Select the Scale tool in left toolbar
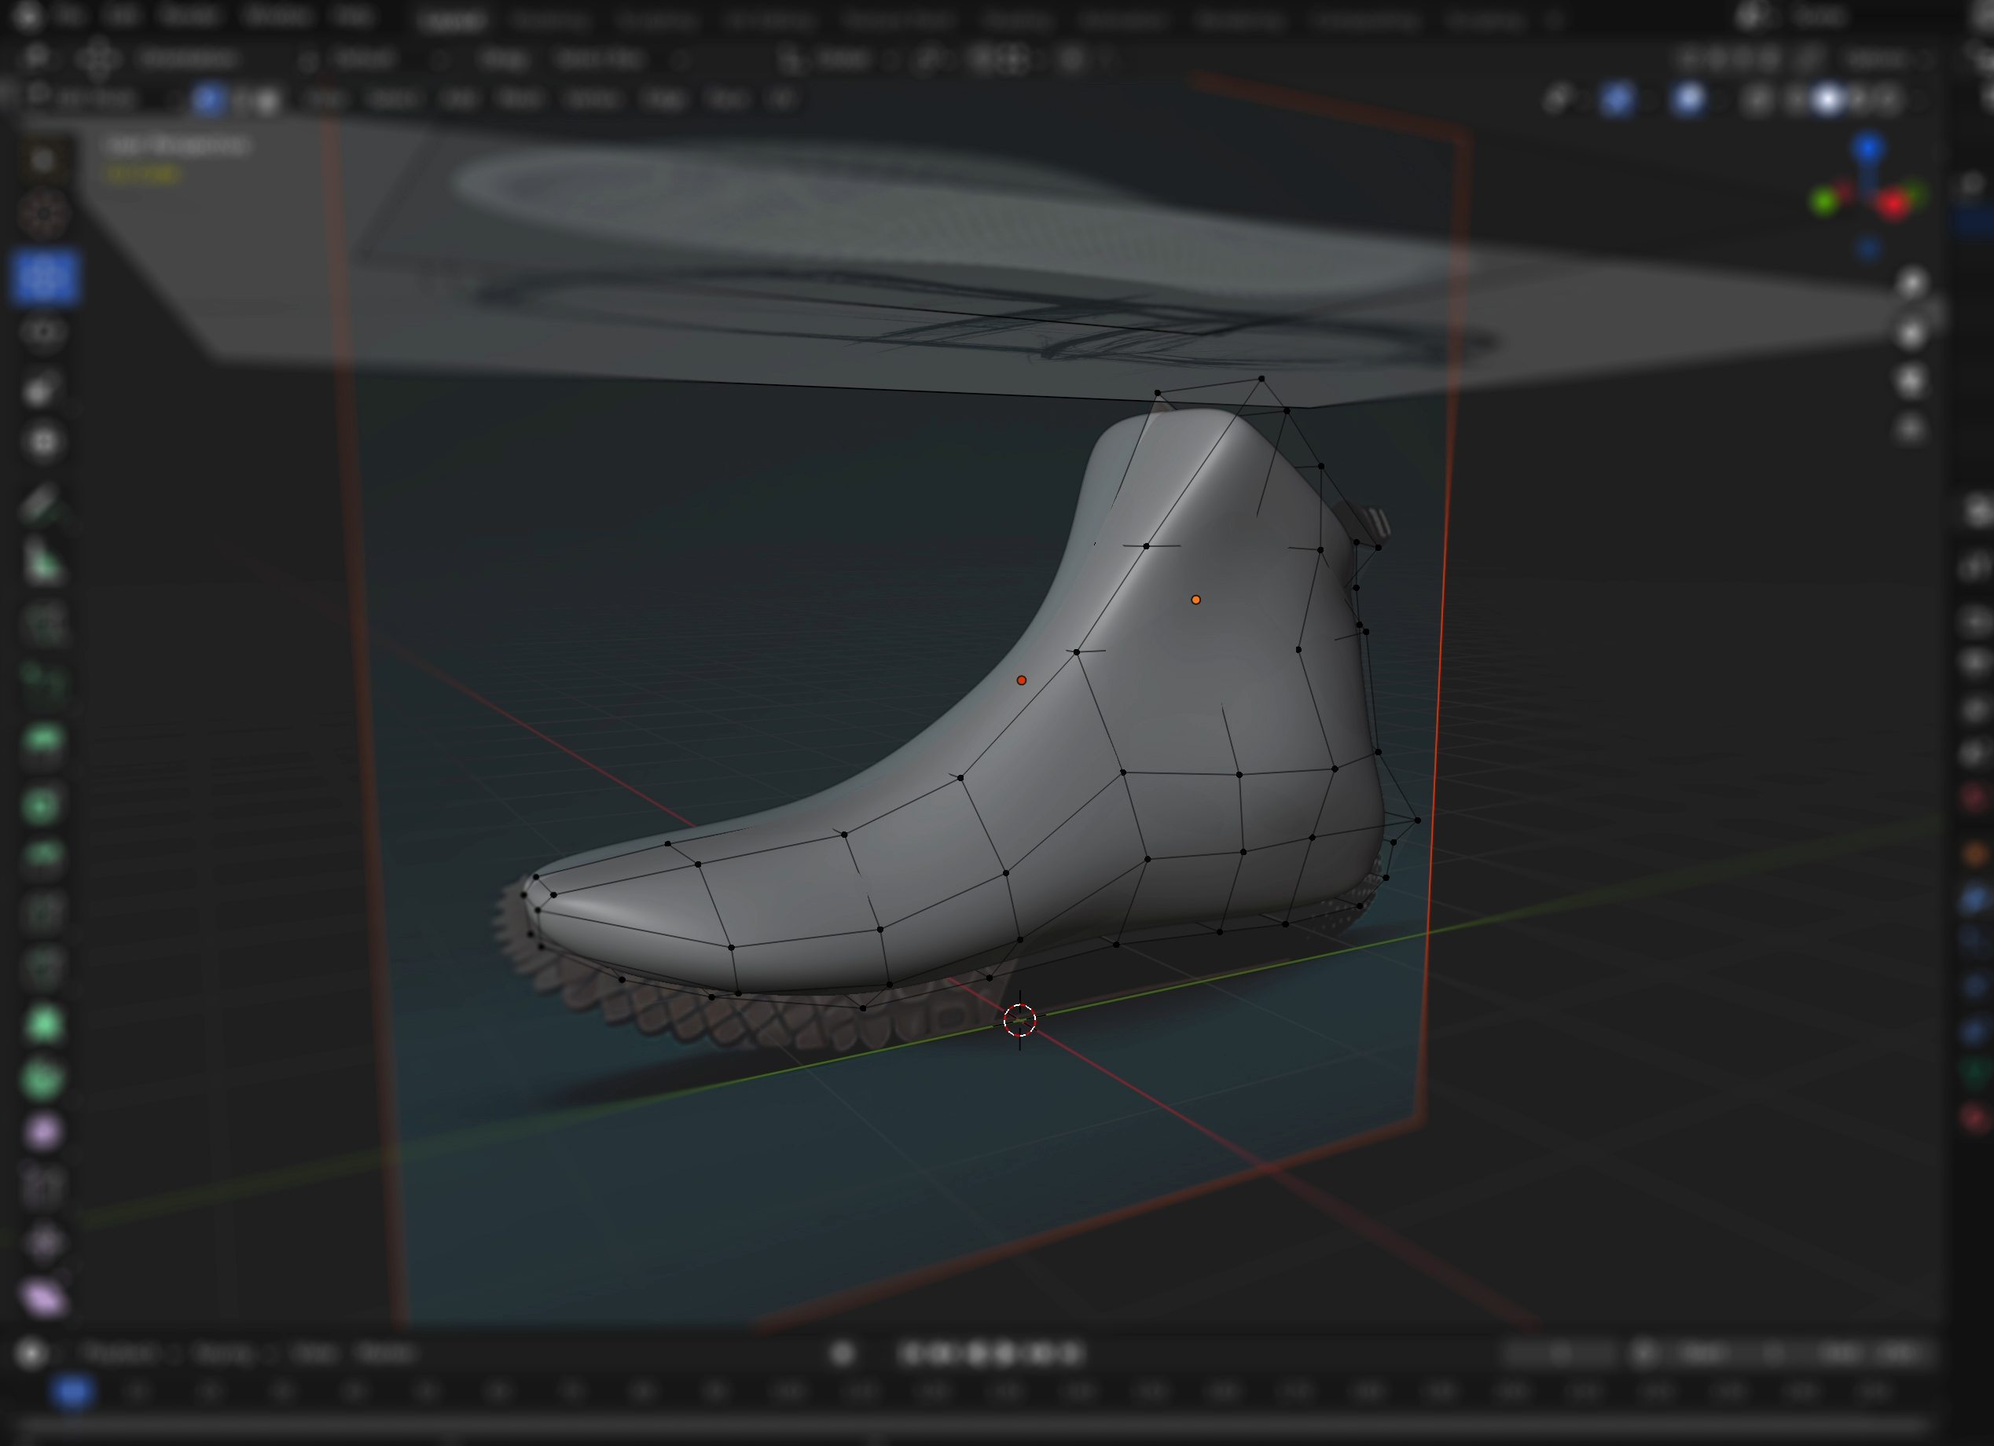 43,387
